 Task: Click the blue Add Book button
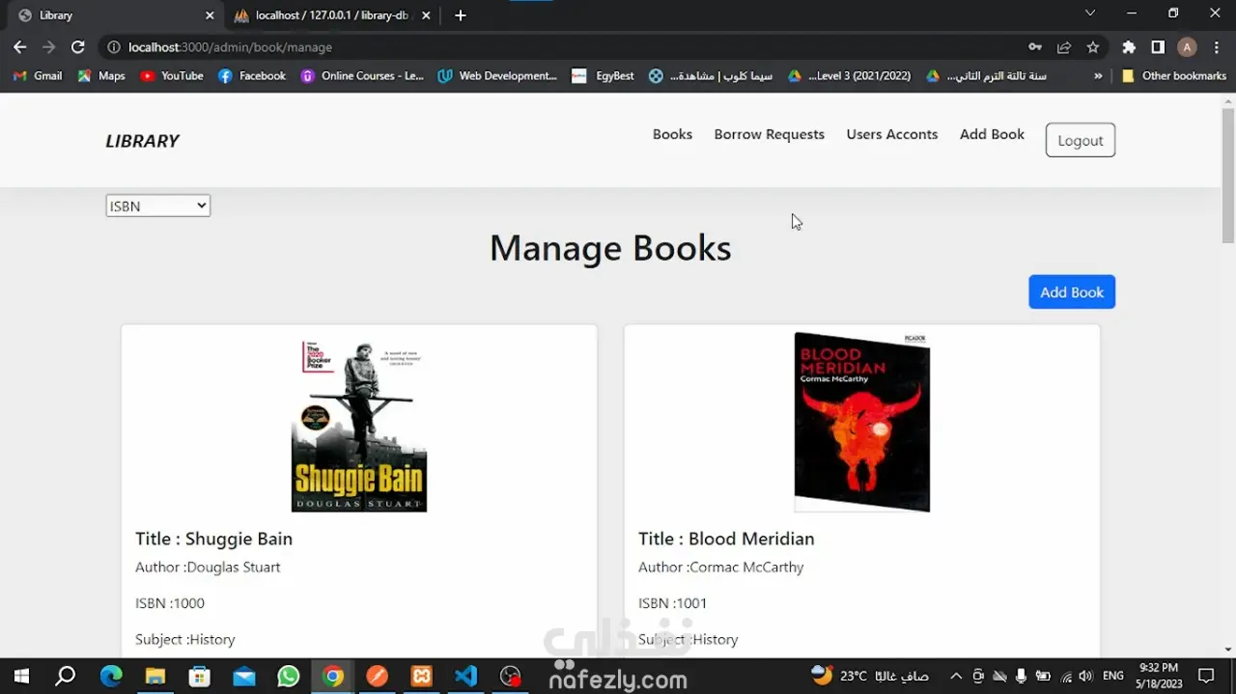(x=1072, y=291)
